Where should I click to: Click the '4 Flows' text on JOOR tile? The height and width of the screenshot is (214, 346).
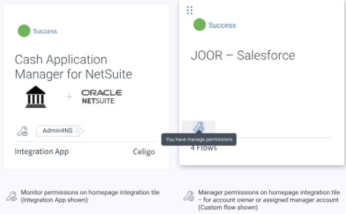pos(204,148)
